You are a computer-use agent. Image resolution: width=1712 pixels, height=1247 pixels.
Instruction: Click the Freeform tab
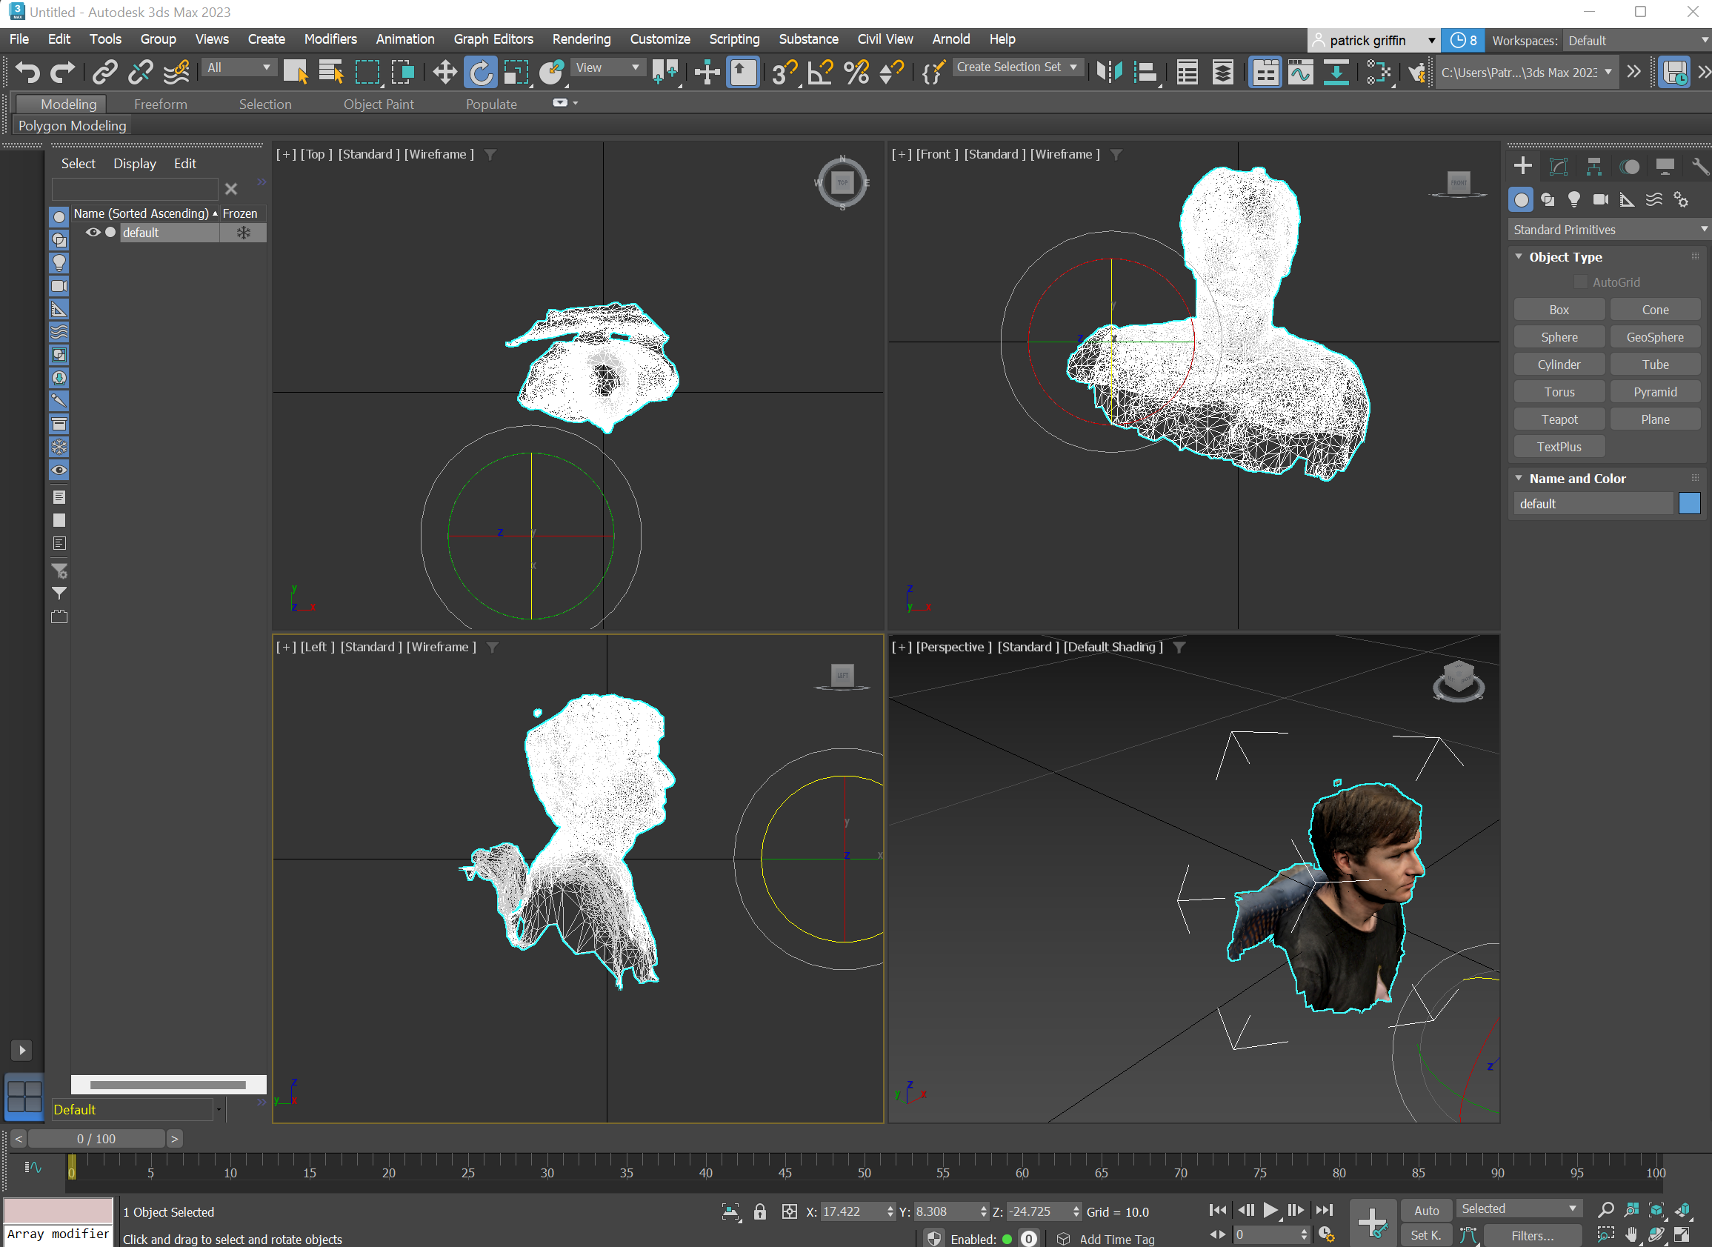159,104
